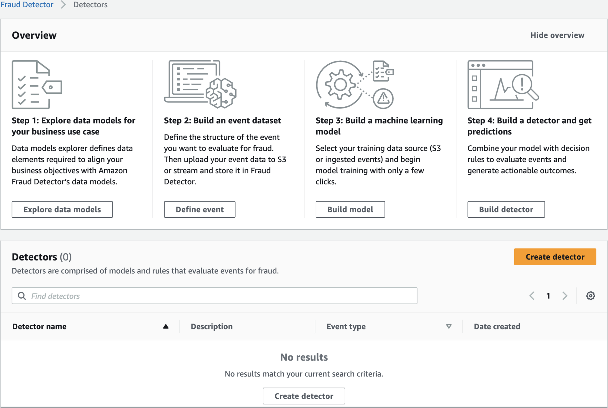Click the Step 2 laptop brain icon
608x408 pixels.
[200, 84]
